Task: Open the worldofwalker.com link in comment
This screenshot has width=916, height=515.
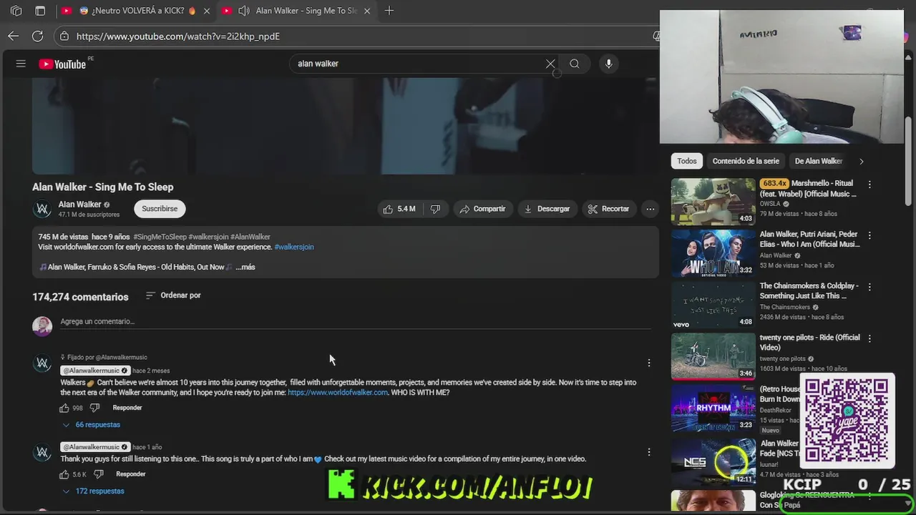Action: [x=338, y=393]
